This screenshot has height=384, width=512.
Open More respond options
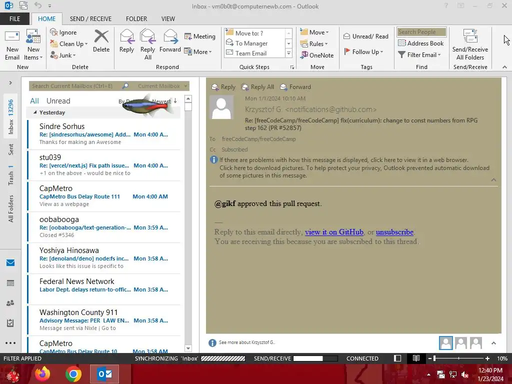(x=198, y=51)
